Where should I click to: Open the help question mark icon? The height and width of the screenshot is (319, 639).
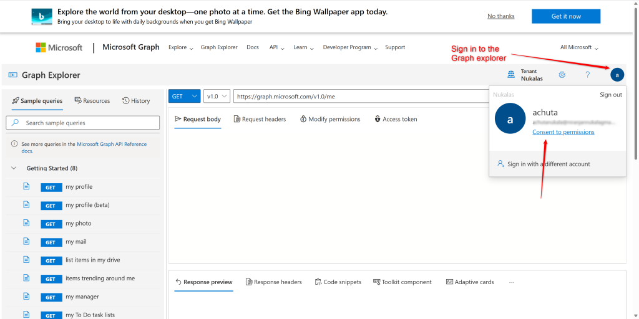click(x=587, y=75)
